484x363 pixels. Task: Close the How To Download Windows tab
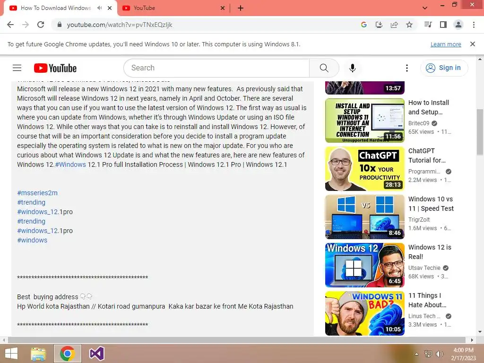(x=110, y=8)
